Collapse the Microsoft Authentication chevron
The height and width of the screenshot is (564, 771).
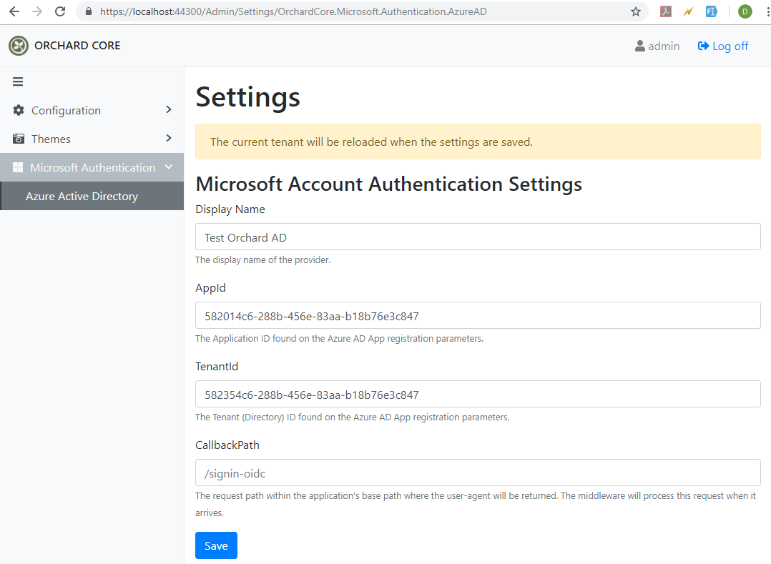point(169,167)
